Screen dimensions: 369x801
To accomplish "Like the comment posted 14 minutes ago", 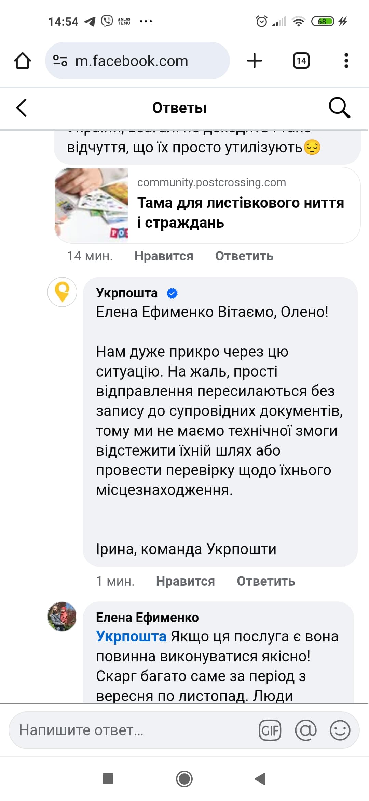I will pyautogui.click(x=164, y=256).
